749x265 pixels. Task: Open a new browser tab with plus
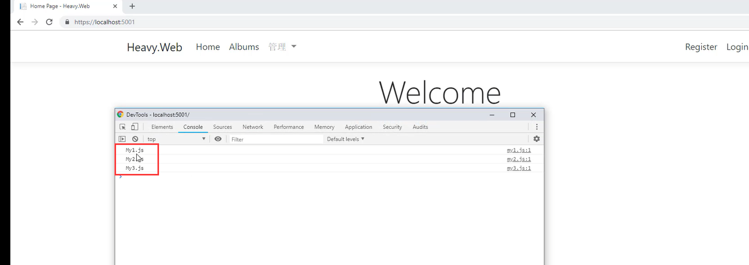[x=132, y=6]
